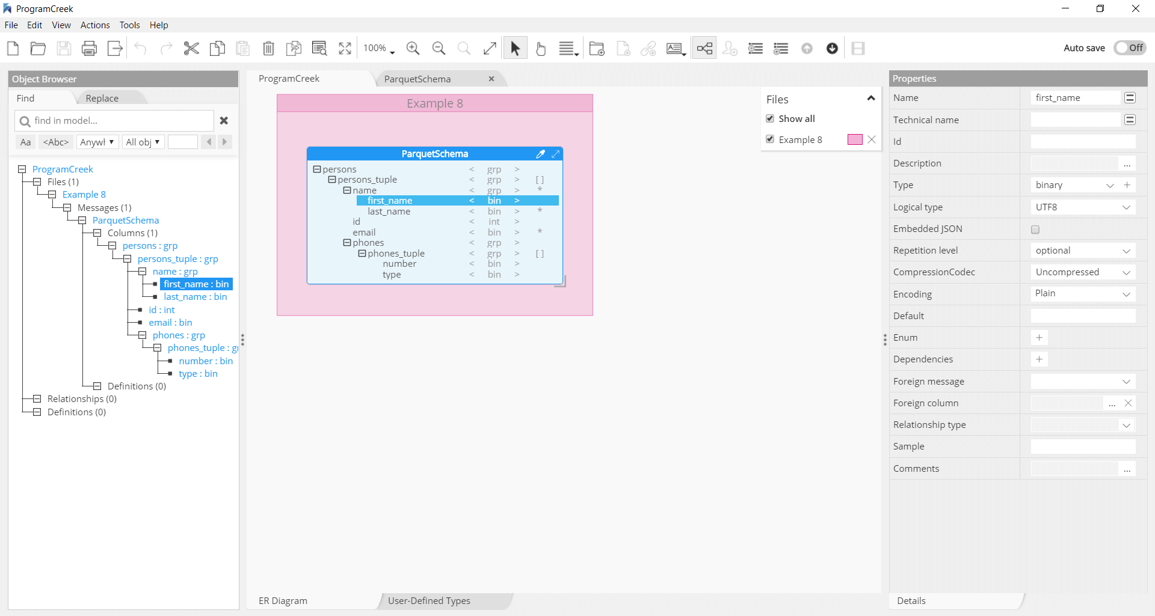Click the pencil edit icon on ParquetSchema
This screenshot has width=1155, height=616.
coord(540,154)
